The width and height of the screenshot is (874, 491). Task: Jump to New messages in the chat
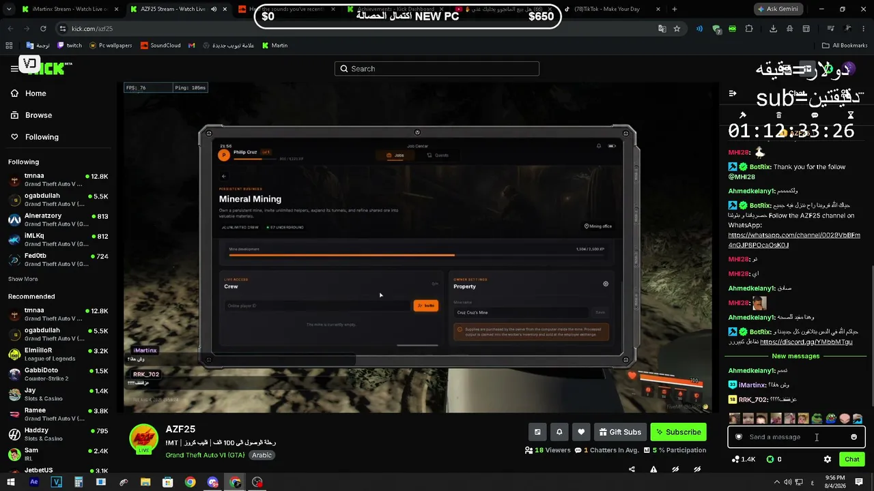click(795, 356)
